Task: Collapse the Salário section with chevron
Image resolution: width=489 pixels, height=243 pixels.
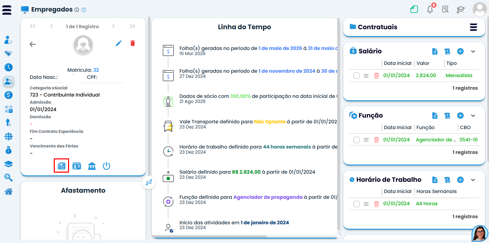Action: coord(473,51)
